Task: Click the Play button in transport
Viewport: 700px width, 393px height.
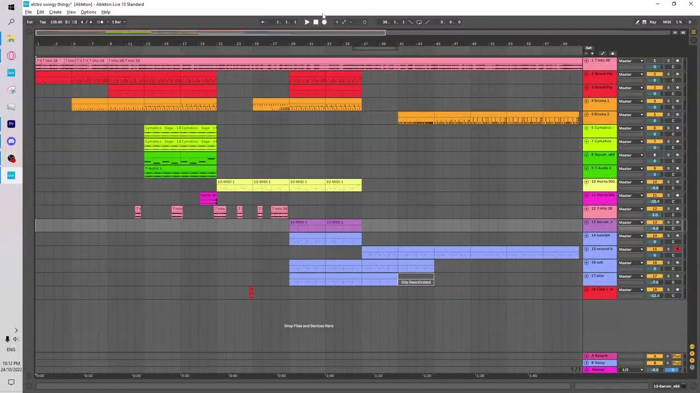Action: (307, 22)
